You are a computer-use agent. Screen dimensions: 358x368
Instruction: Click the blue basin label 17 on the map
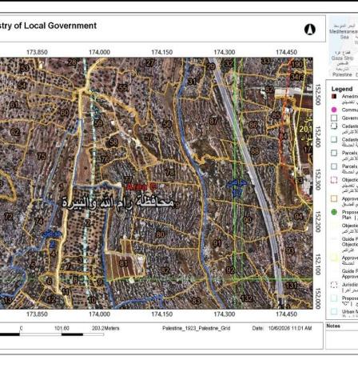point(237,193)
